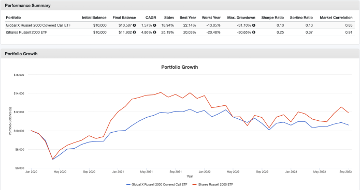Click the Sep 2020 x-axis label

tap(89, 172)
